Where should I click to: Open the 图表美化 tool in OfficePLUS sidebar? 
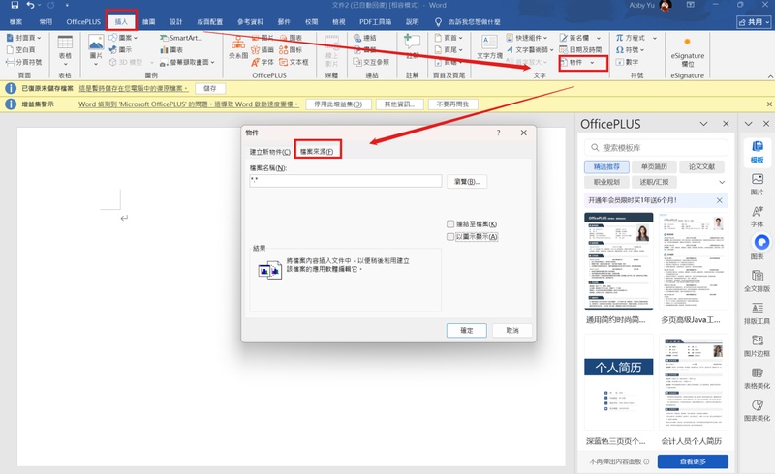coord(758,410)
